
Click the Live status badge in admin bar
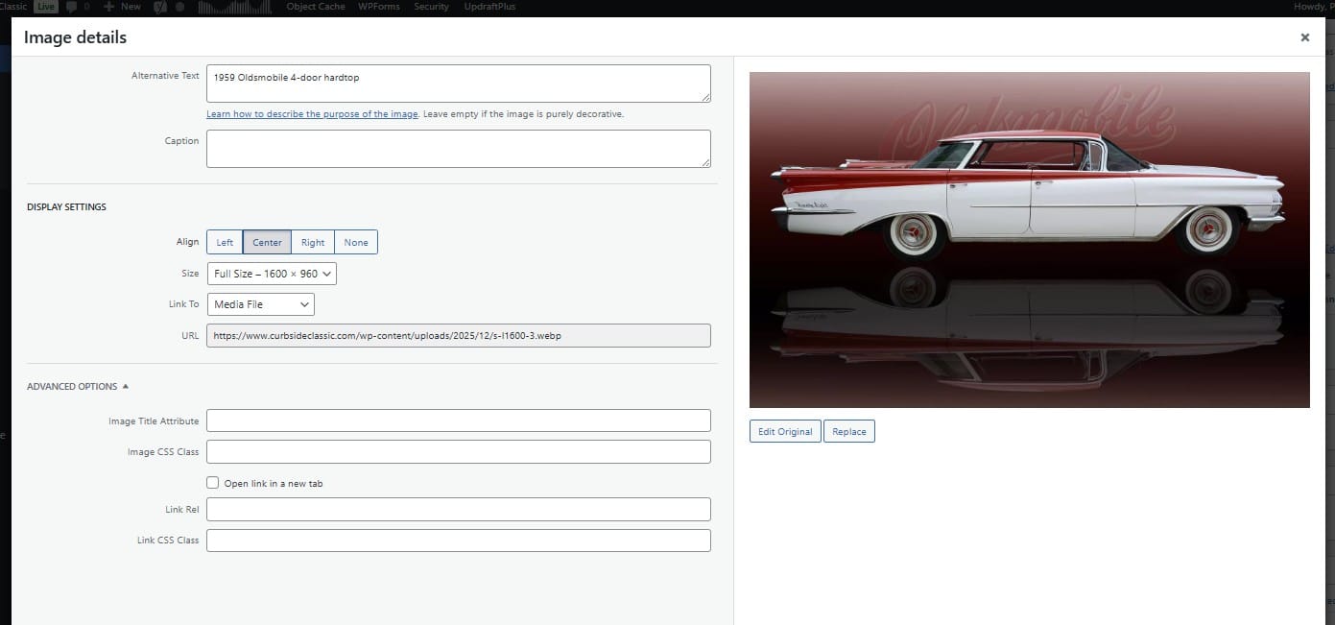[x=46, y=7]
